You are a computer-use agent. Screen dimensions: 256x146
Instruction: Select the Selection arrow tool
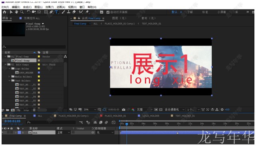[x=11, y=12]
